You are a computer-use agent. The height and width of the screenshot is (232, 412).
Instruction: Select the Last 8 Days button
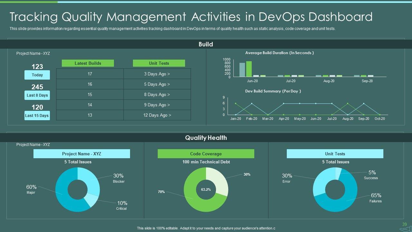(x=37, y=95)
